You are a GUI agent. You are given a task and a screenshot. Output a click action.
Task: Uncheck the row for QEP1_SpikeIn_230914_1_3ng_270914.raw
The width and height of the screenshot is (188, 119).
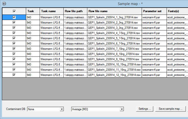[14, 17]
